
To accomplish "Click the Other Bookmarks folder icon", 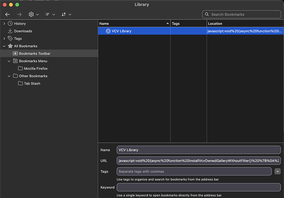I will (15, 76).
